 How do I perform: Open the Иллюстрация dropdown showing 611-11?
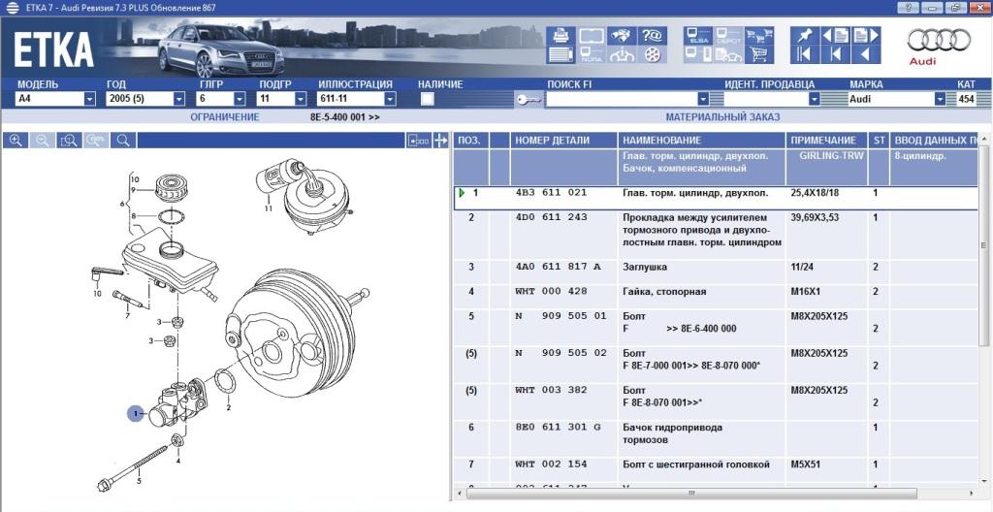coord(389,99)
